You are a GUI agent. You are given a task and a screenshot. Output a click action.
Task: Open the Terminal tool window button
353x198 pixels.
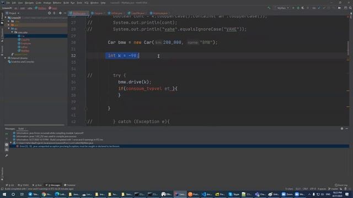(x=69, y=185)
